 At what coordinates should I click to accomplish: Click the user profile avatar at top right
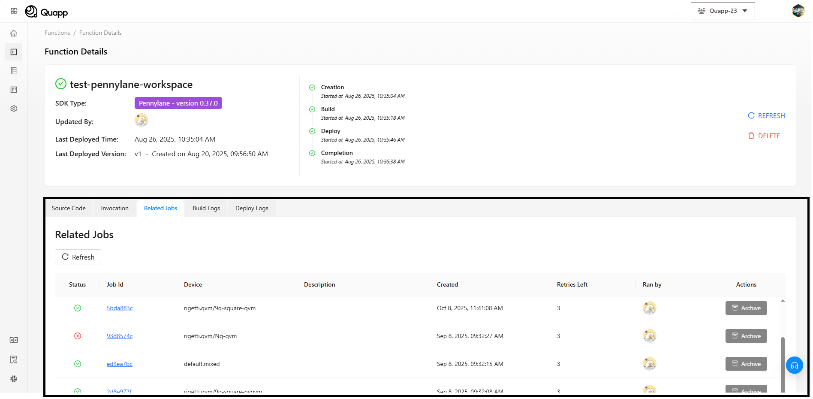pos(798,11)
